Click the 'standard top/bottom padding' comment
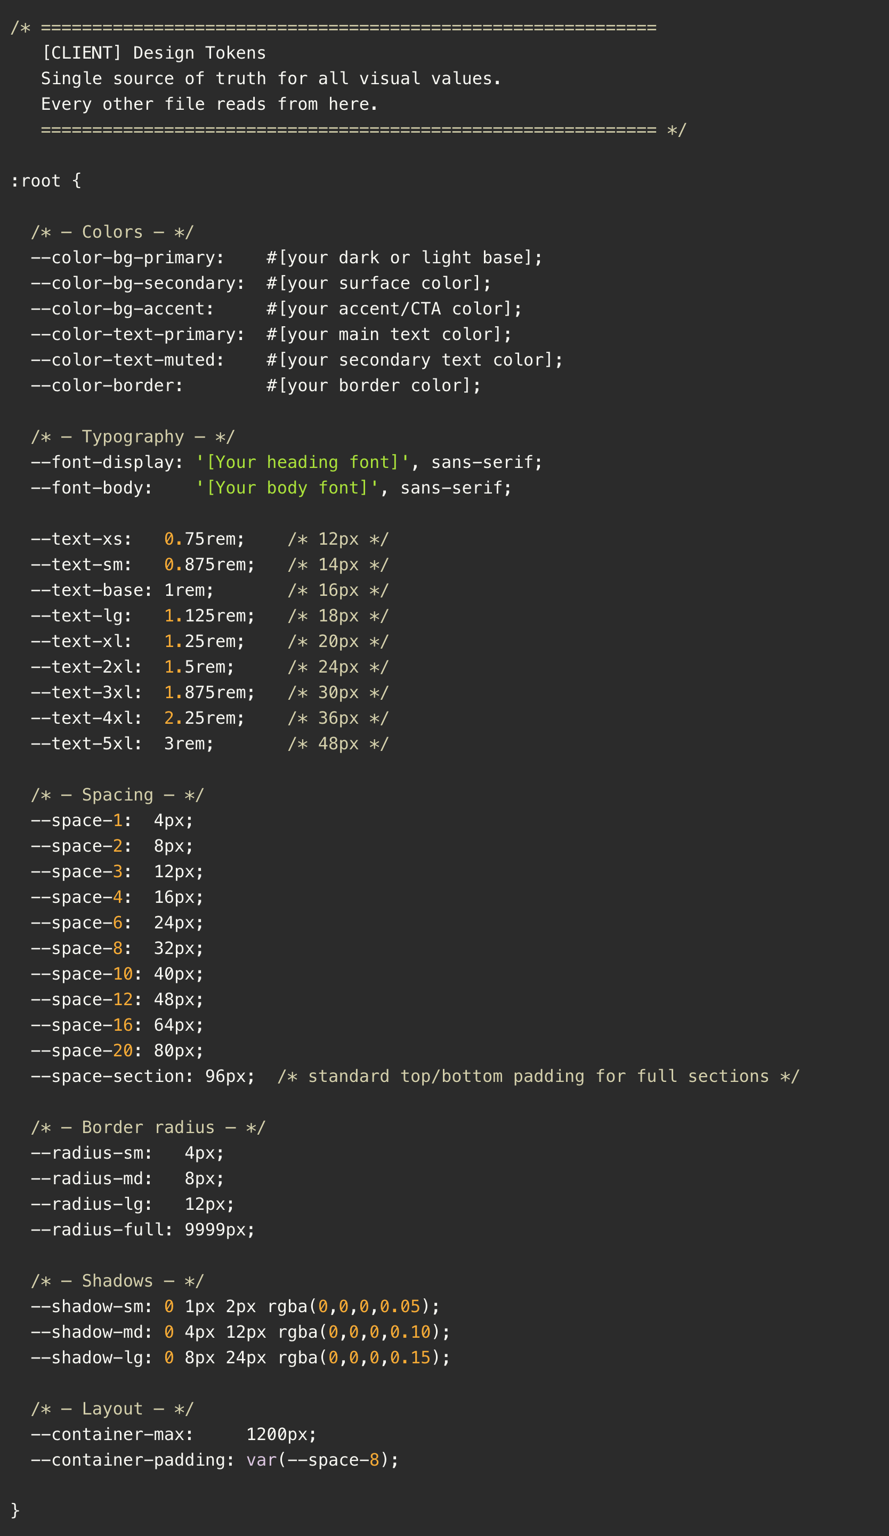Image resolution: width=889 pixels, height=1536 pixels. click(x=538, y=1077)
